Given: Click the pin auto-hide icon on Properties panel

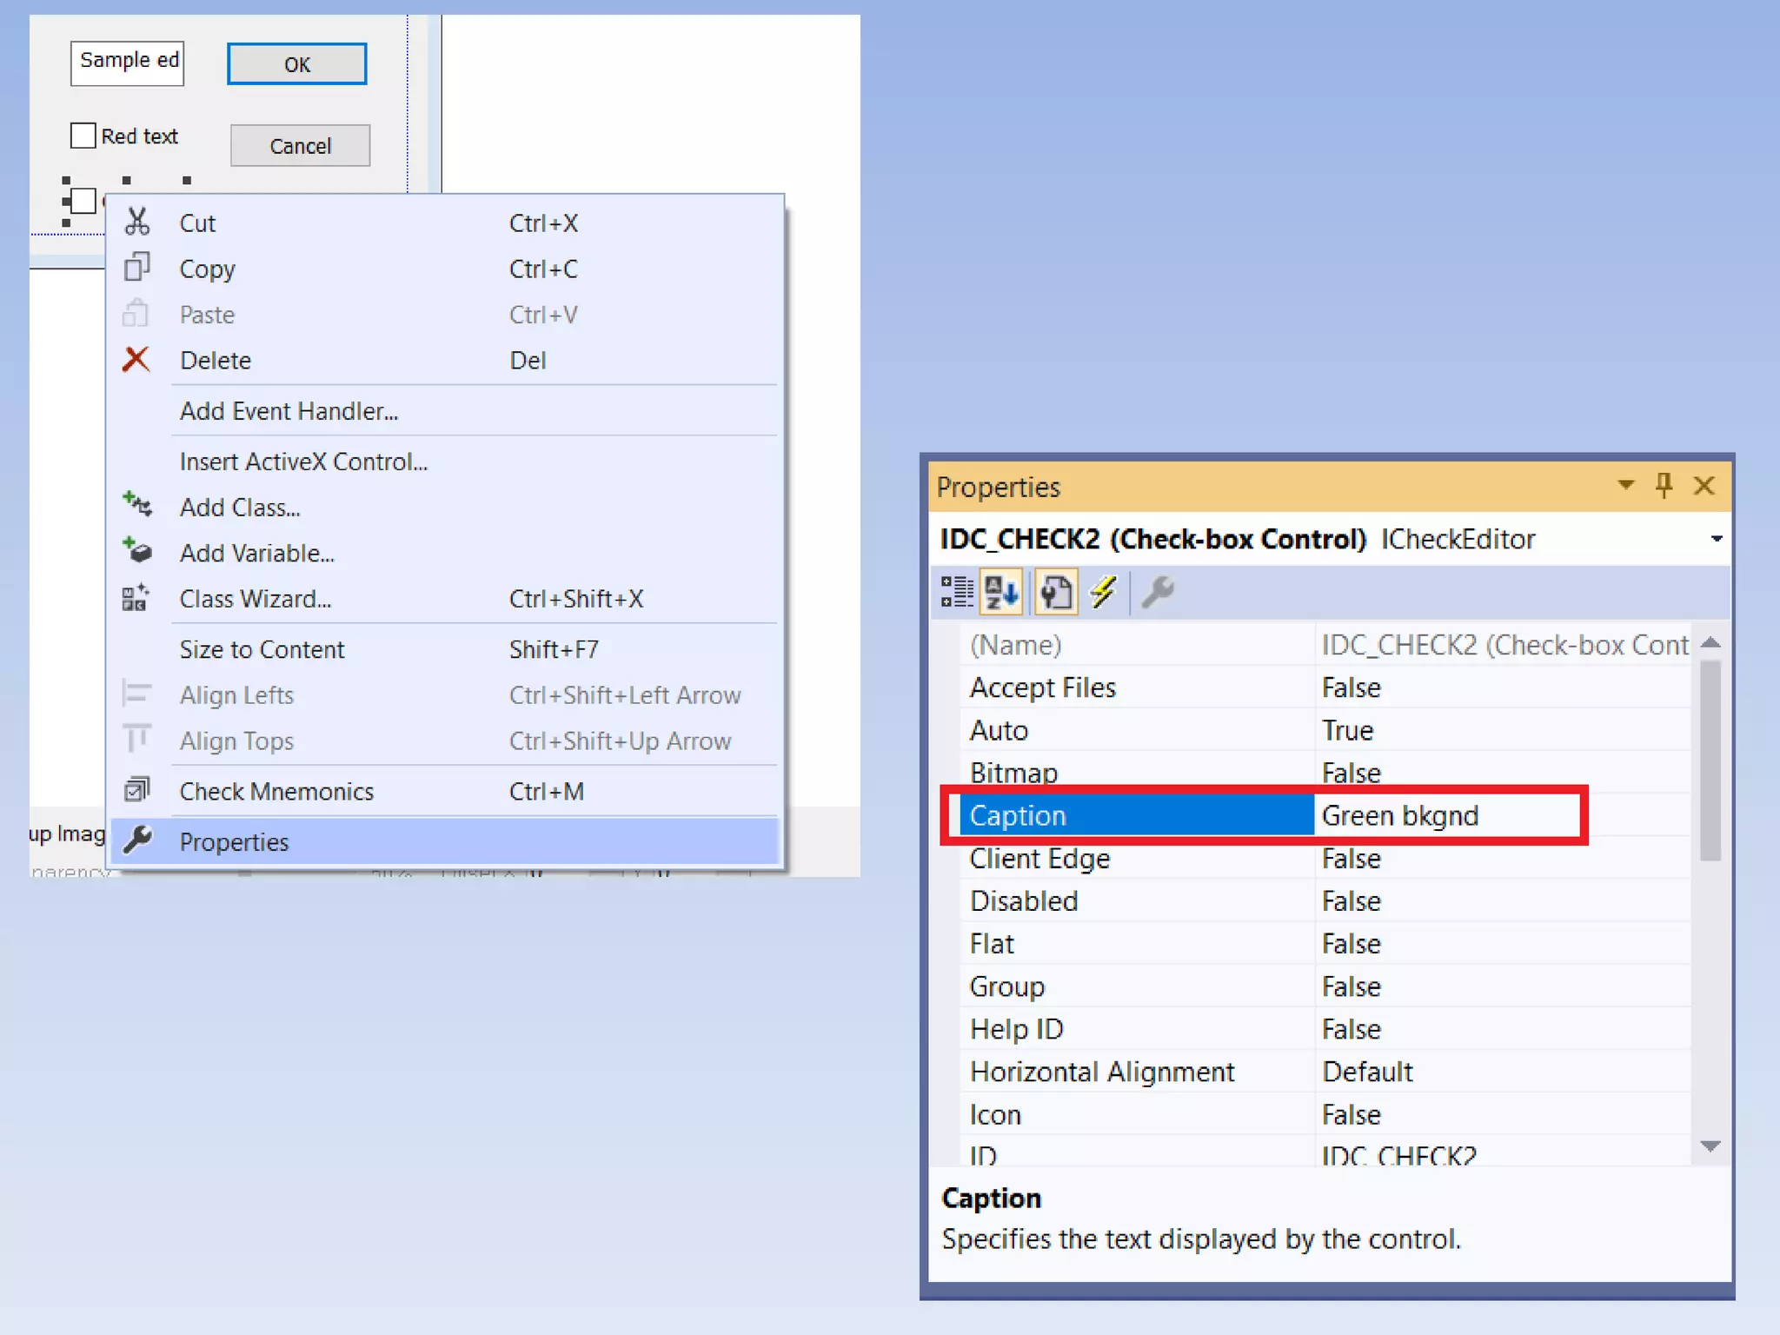Looking at the screenshot, I should point(1664,486).
